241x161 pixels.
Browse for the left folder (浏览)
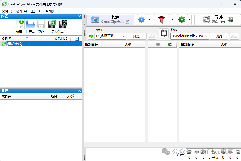(x=136, y=36)
